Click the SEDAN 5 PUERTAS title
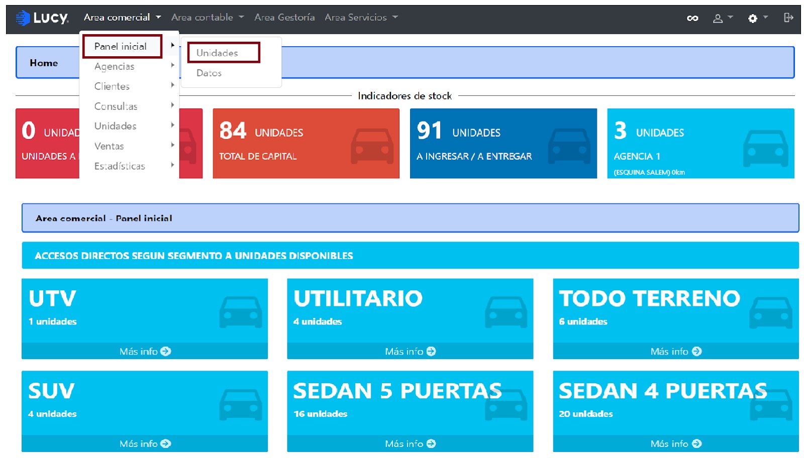Viewport: 804px width, 458px height. (397, 391)
